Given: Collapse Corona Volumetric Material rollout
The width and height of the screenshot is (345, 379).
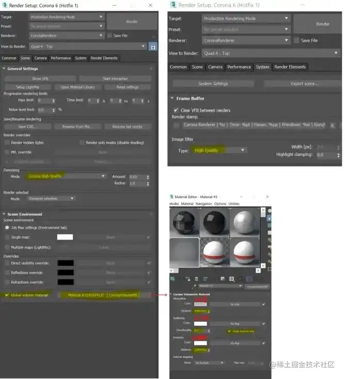Looking at the screenshot, I should 171,294.
